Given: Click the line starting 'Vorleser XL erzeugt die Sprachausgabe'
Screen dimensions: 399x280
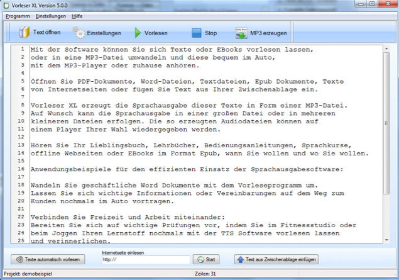Looking at the screenshot, I should (189, 106).
